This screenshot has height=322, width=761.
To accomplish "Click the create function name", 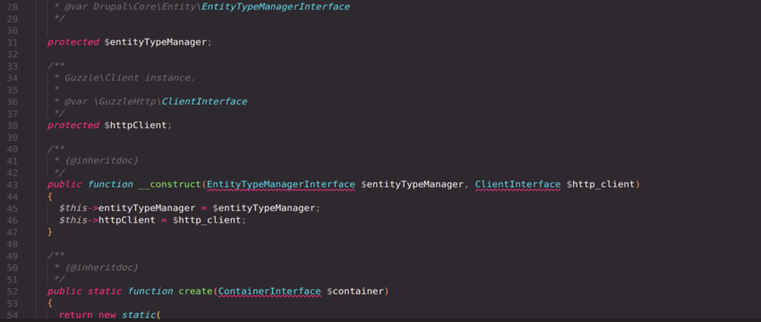I will pos(195,292).
